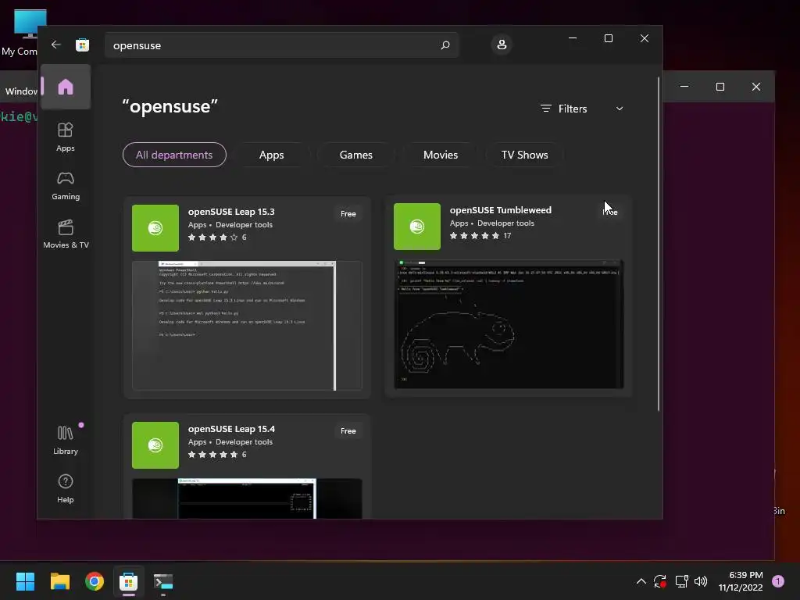Open the openSUSE Leap 15.4 title
Image resolution: width=800 pixels, height=600 pixels.
(231, 429)
